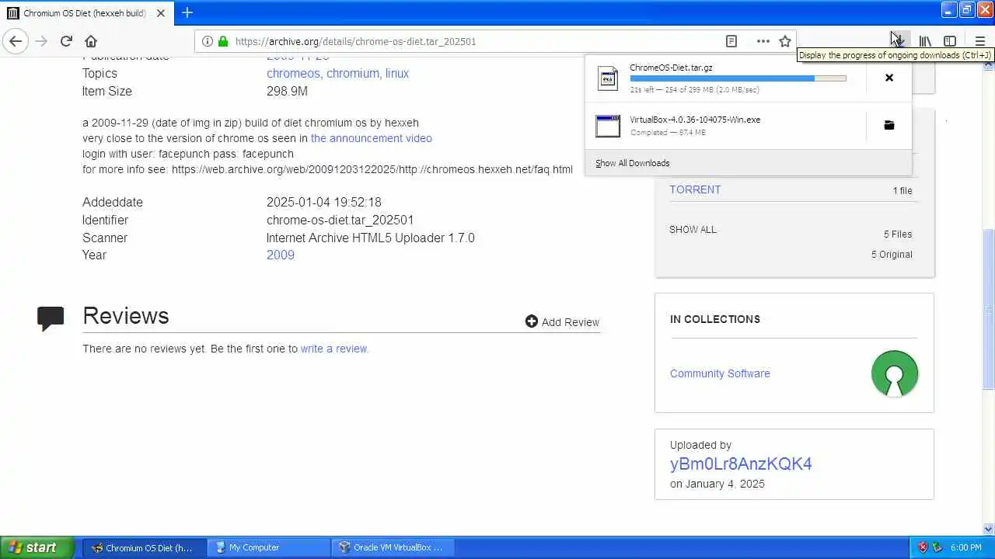Screen dimensions: 995x559
Task: Open the TORRENT download option
Action: tap(695, 189)
